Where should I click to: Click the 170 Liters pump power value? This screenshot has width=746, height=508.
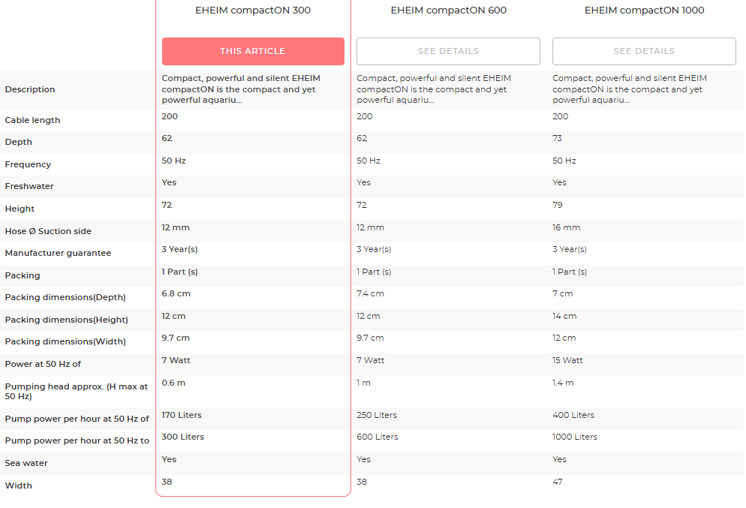click(182, 415)
